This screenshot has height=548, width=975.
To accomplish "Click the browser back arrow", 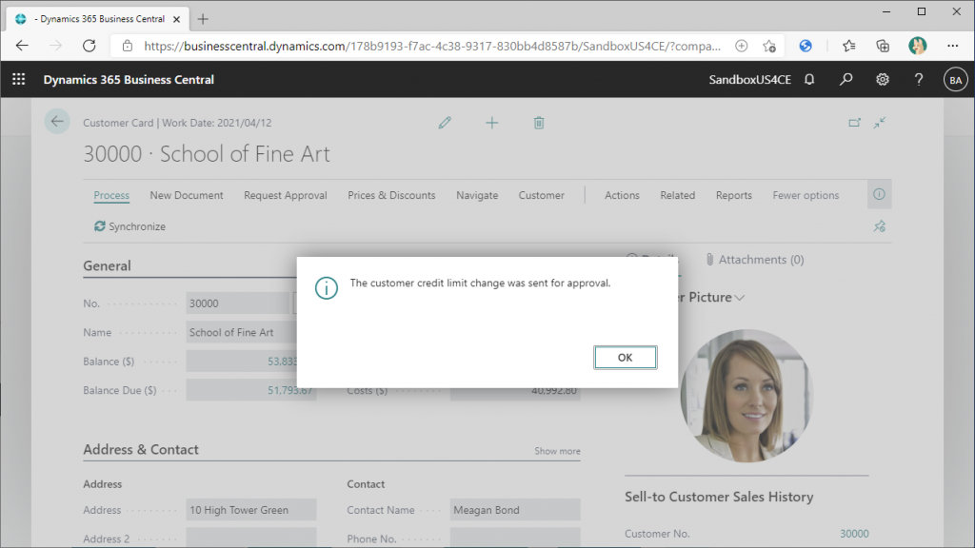I will point(22,46).
